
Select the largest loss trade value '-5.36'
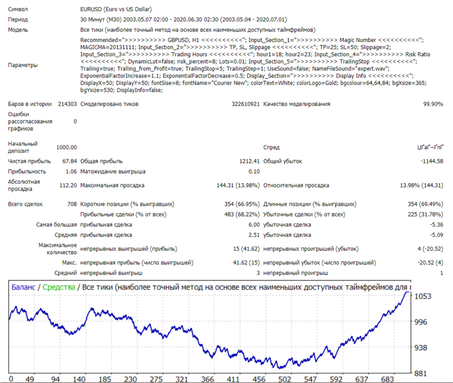pyautogui.click(x=436, y=225)
